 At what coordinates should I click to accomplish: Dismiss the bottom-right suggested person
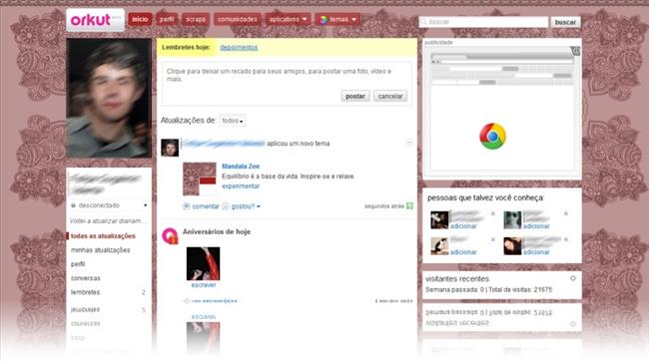tap(566, 239)
